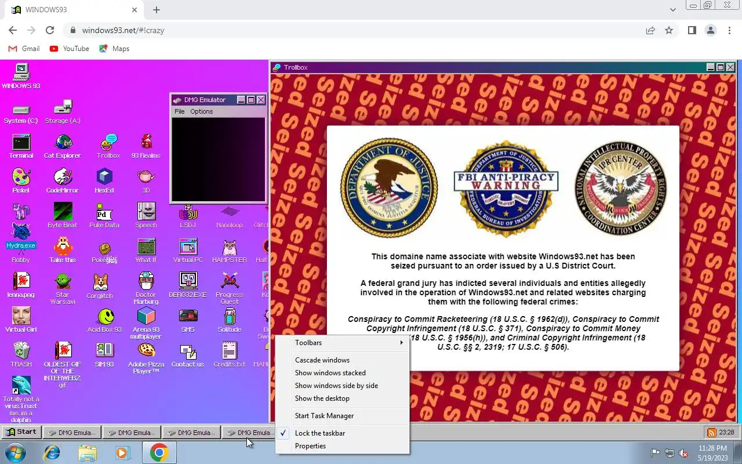Viewport: 742px width, 464px height.
Task: Toggle Lock the taskbar option
Action: (x=343, y=433)
